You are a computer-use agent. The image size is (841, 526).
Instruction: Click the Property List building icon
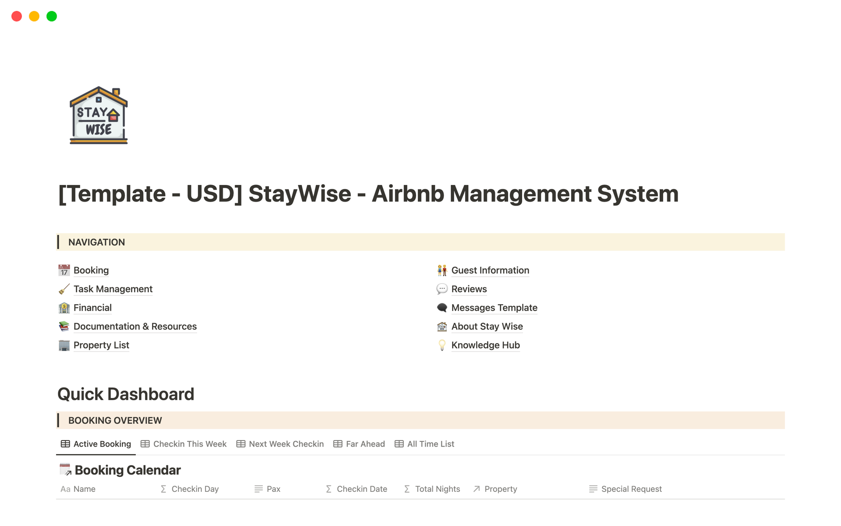point(64,345)
